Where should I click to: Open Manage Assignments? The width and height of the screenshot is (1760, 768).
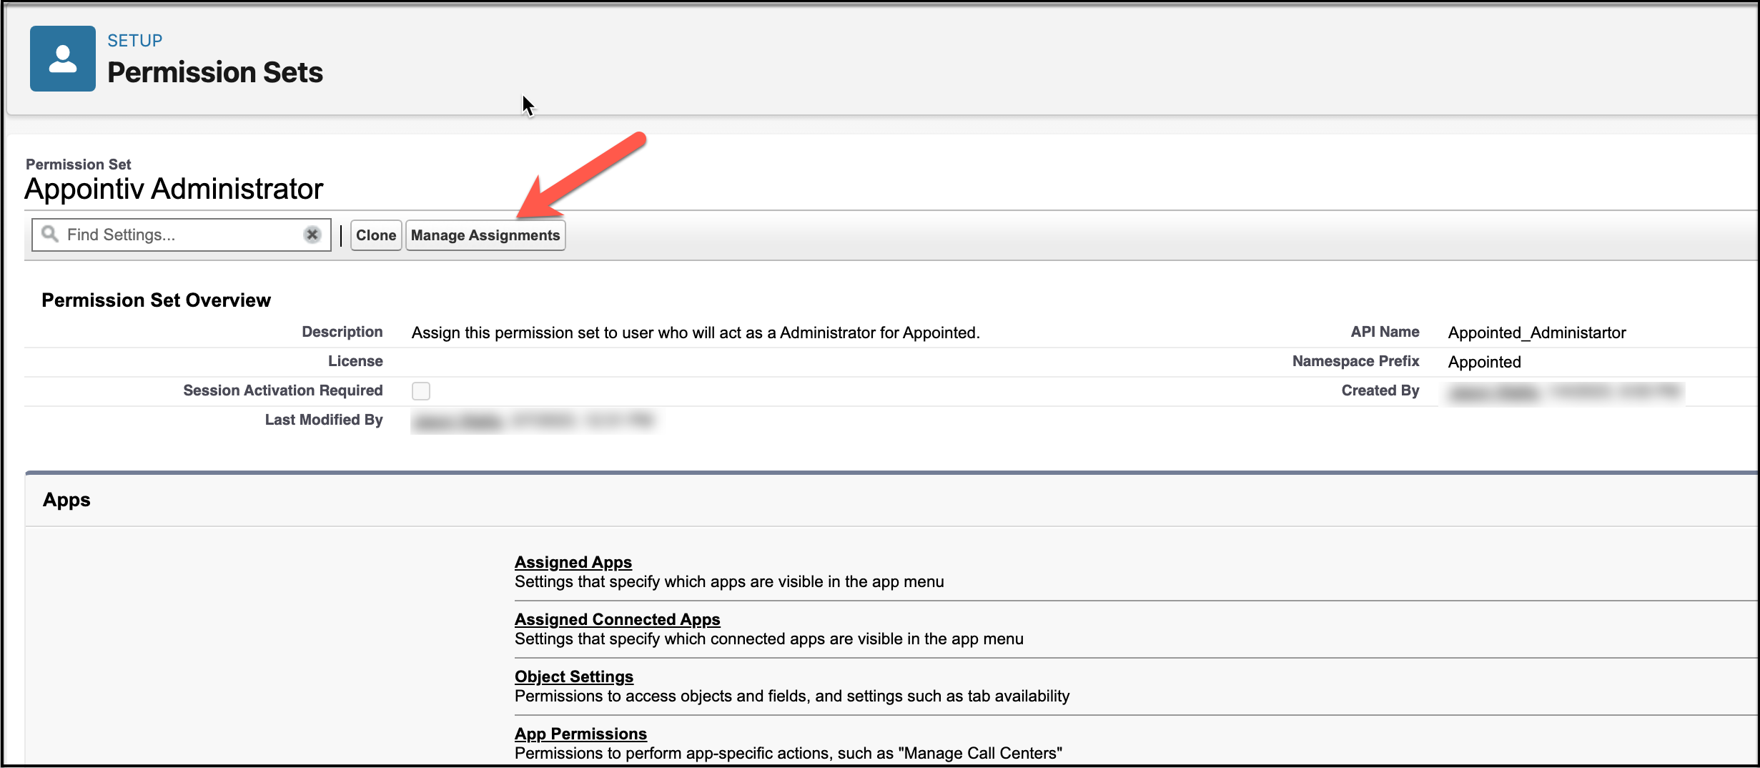(485, 235)
